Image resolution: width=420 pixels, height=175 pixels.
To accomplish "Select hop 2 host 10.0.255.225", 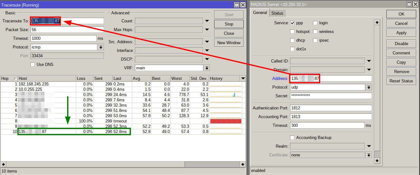I will click(31, 90).
